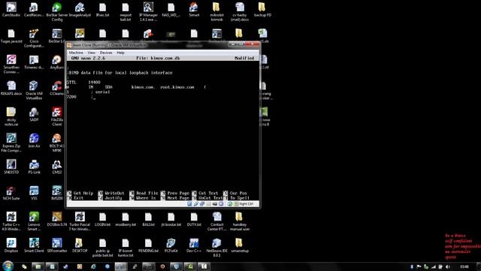
Task: Open the REKAP1.docx file
Action: [11, 88]
